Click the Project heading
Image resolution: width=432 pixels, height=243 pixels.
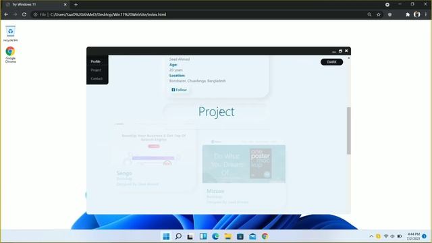(216, 111)
